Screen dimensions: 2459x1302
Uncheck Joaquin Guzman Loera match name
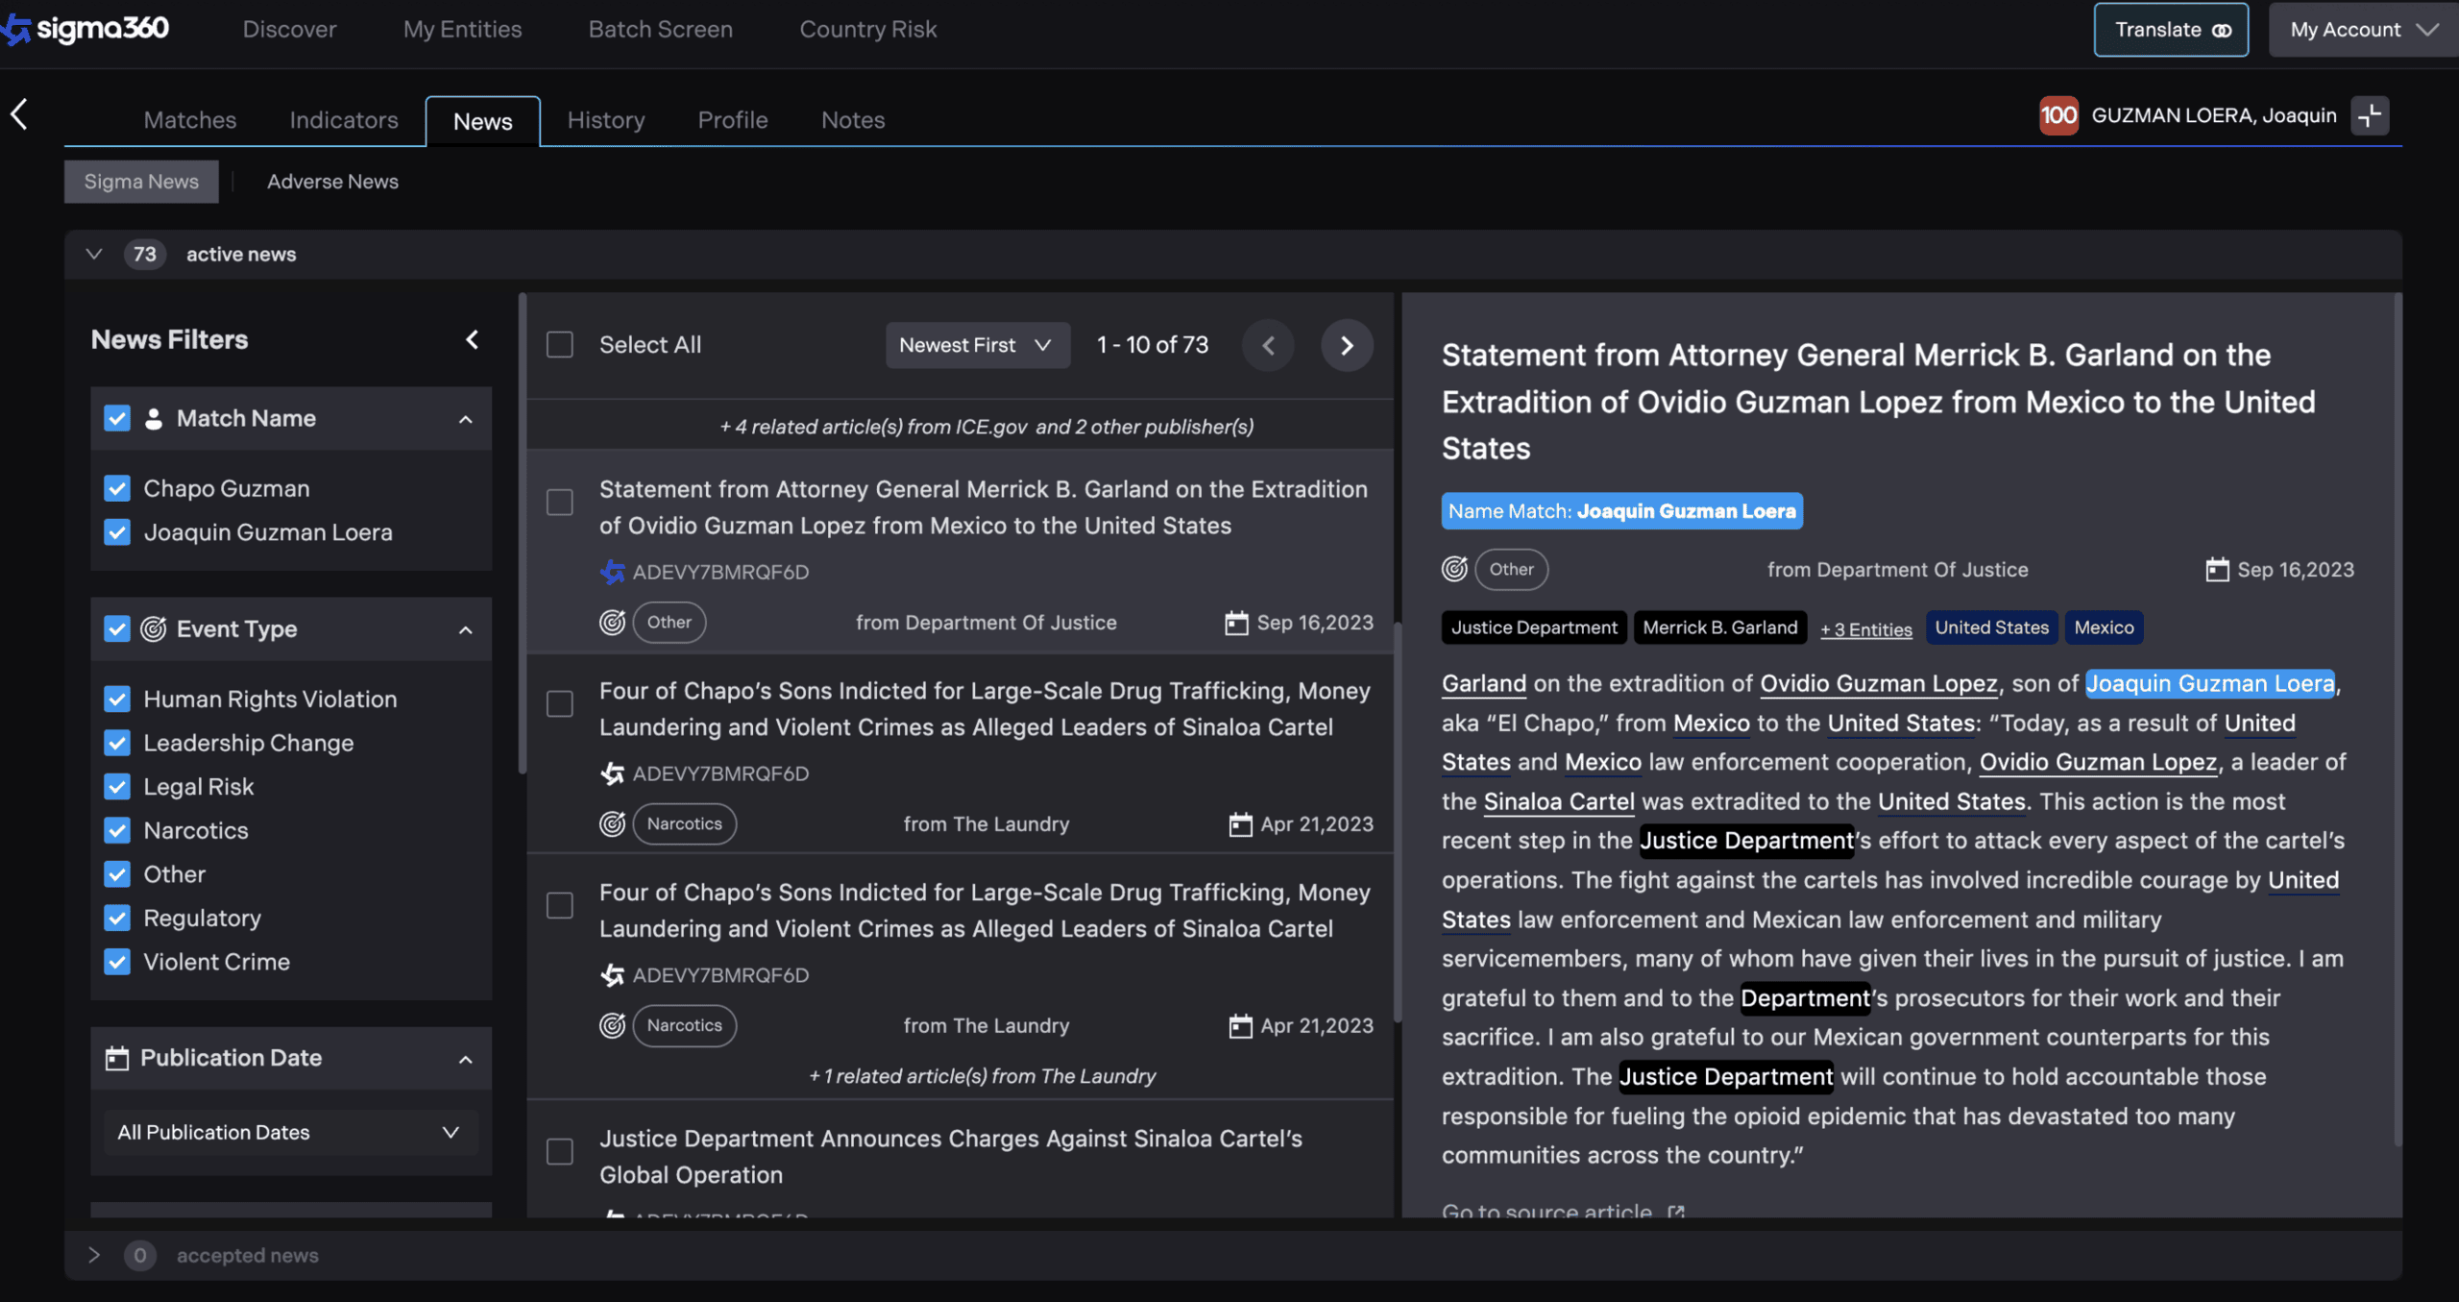[117, 532]
